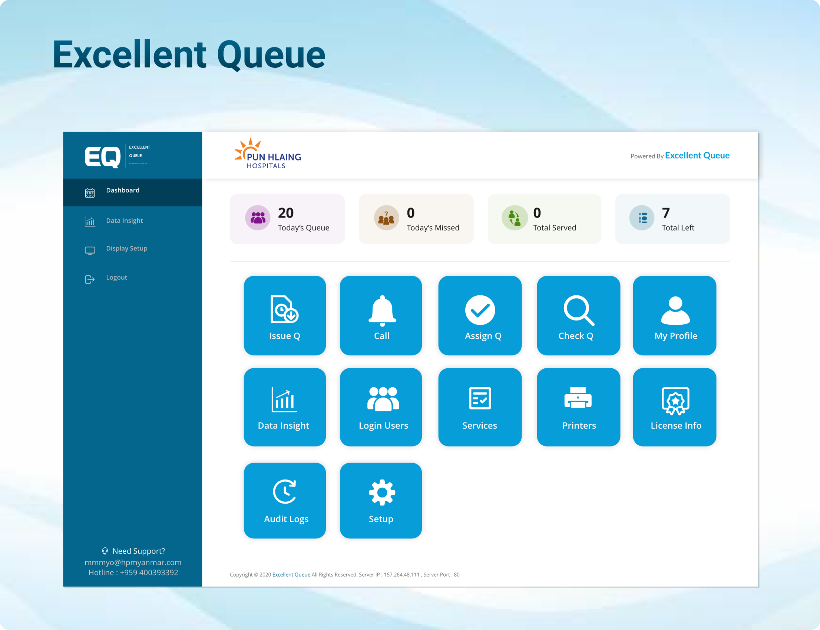Open the Issue Q tile
The height and width of the screenshot is (630, 820).
285,315
